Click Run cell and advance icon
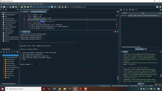The width and height of the screenshot is (162, 91). click(25, 7)
